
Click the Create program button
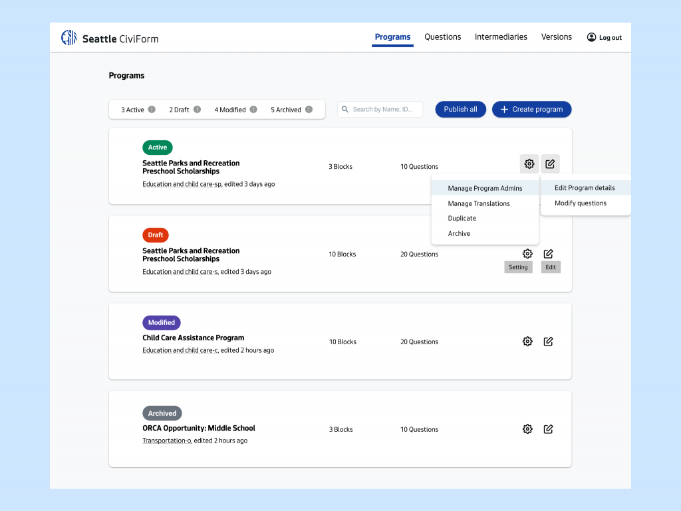531,110
